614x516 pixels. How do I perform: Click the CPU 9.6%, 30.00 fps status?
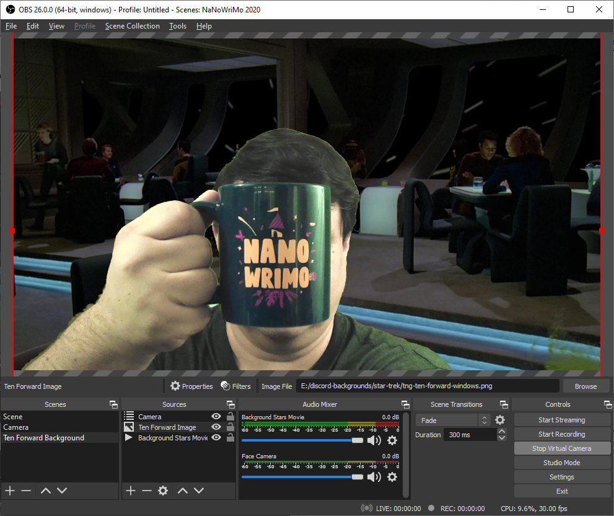coord(533,509)
